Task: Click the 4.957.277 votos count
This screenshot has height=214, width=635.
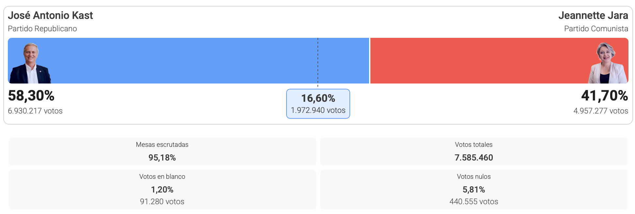Action: coord(600,111)
